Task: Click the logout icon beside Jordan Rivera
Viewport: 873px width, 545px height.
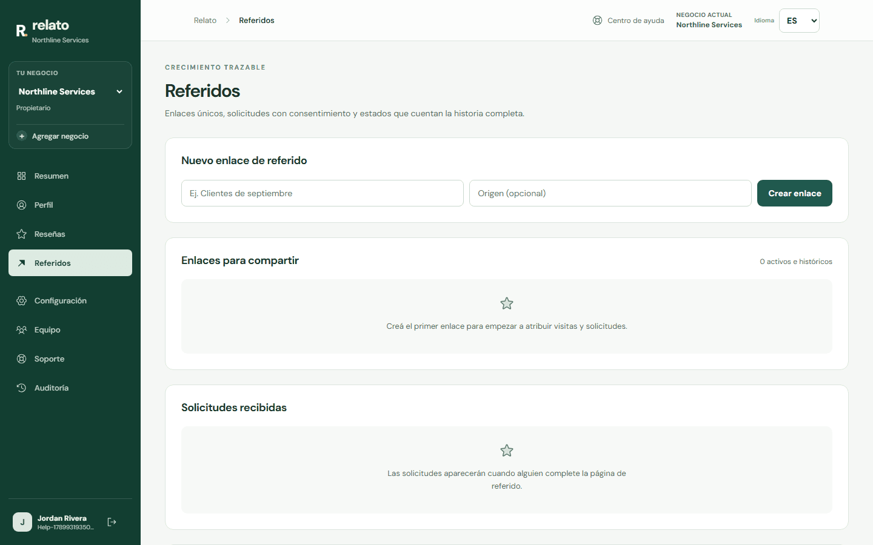Action: pyautogui.click(x=112, y=522)
